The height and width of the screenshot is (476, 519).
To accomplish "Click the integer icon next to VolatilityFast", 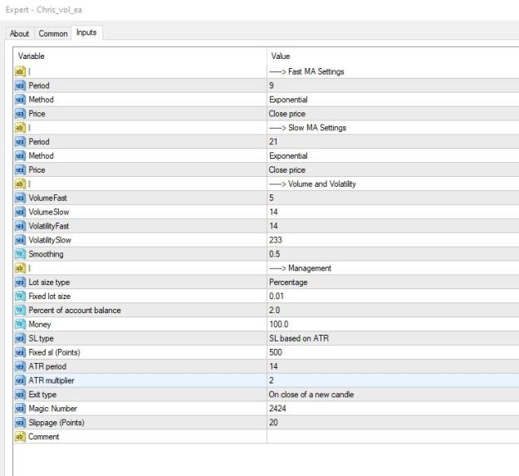I will [20, 226].
